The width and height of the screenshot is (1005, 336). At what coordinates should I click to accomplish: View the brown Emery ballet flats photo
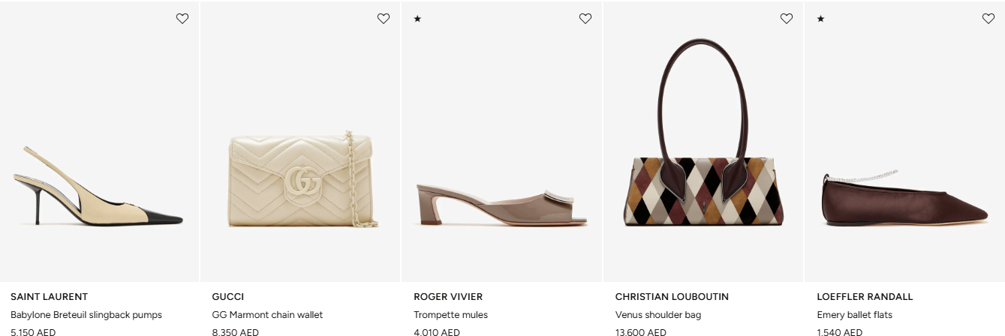904,199
